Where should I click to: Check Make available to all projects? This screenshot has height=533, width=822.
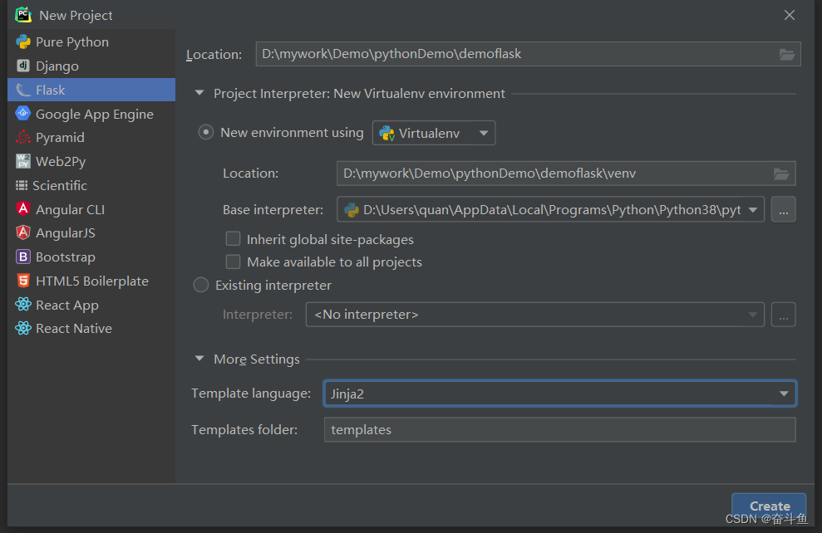(233, 262)
